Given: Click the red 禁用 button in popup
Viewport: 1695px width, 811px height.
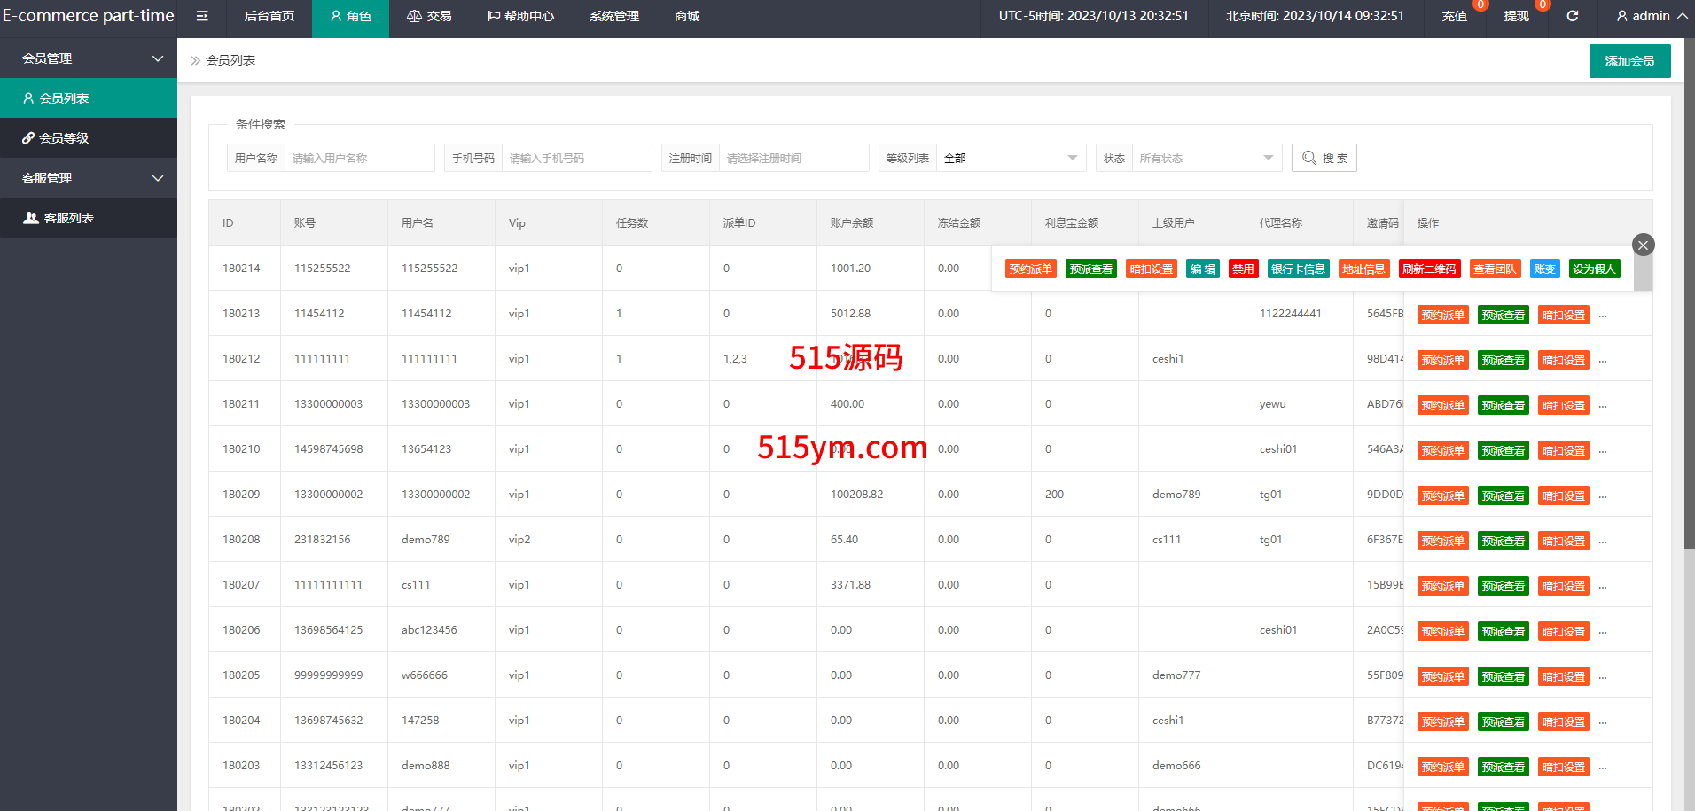Looking at the screenshot, I should click(x=1243, y=269).
